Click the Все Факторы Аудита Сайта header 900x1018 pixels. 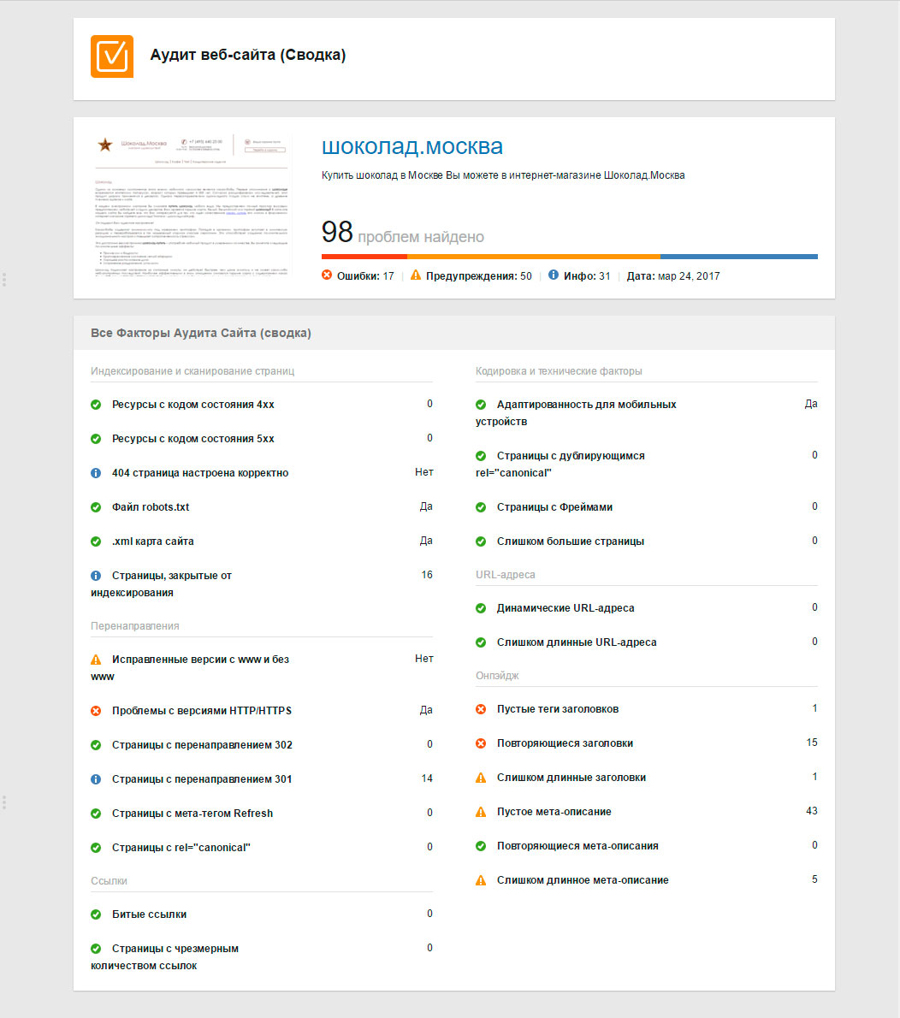point(201,333)
